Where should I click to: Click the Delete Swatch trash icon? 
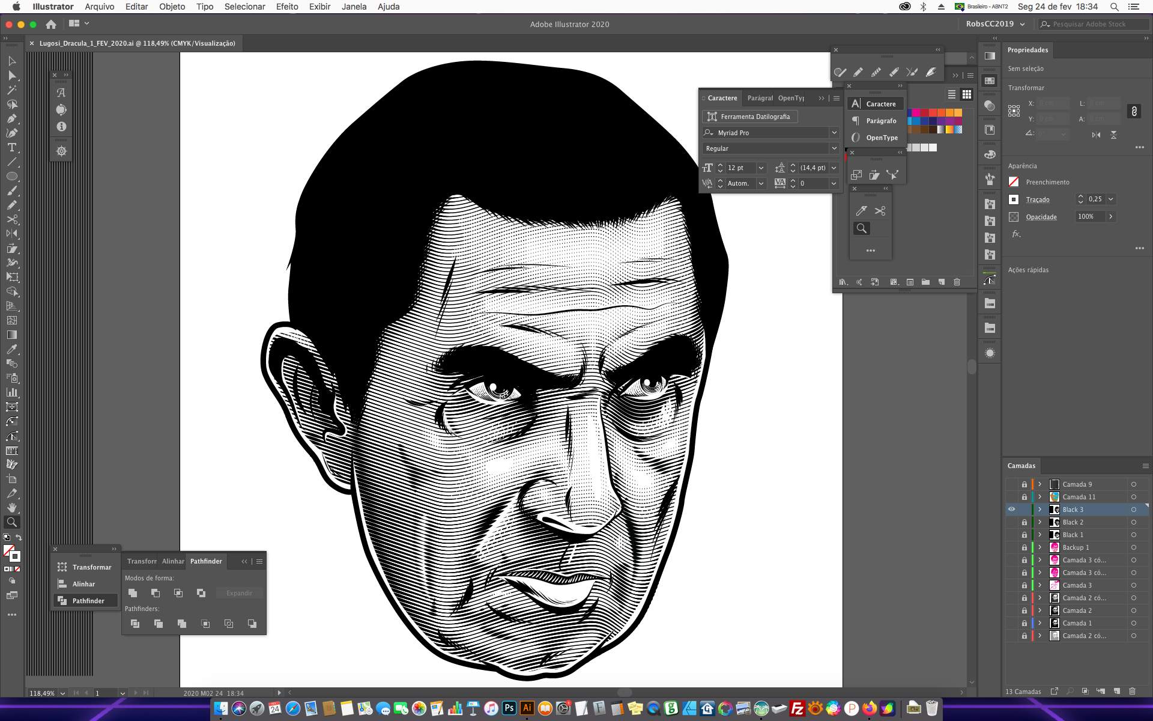click(957, 282)
